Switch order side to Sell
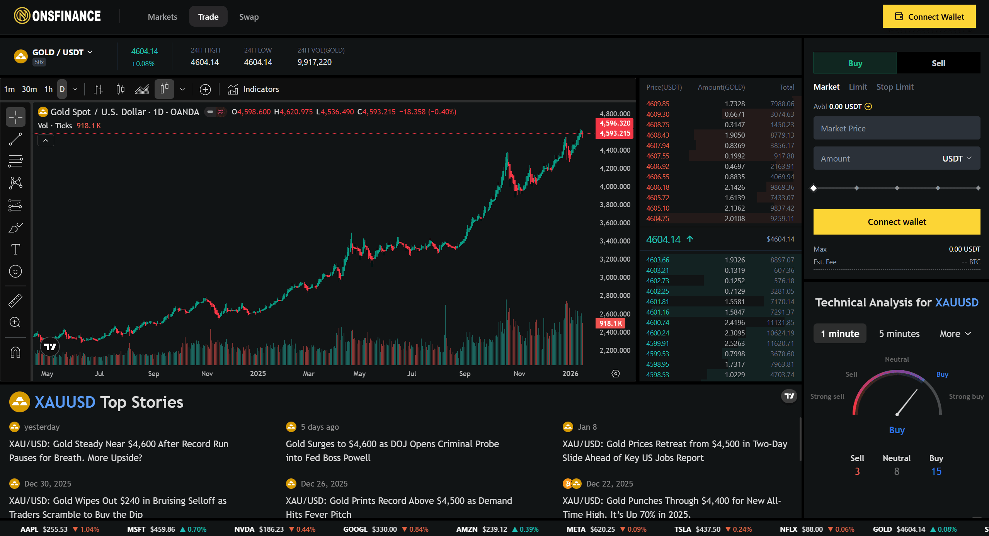989x536 pixels. [x=938, y=63]
